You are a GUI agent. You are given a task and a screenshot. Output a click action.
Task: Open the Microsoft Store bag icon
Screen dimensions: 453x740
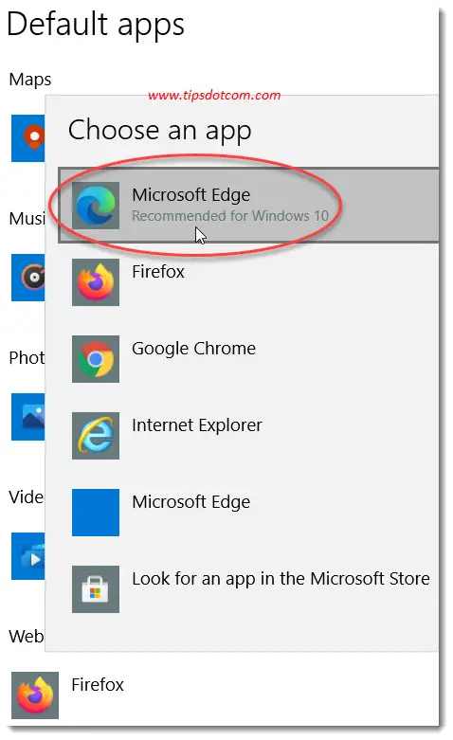pyautogui.click(x=96, y=589)
